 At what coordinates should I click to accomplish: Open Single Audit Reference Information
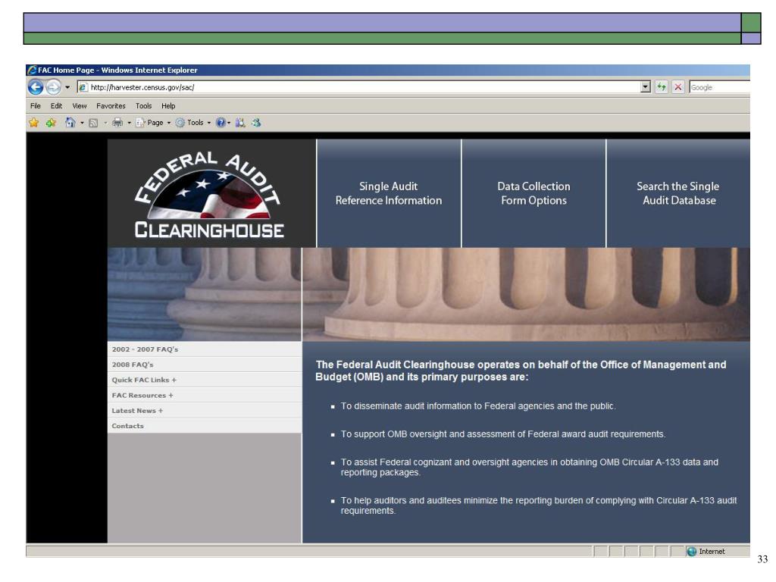(389, 193)
